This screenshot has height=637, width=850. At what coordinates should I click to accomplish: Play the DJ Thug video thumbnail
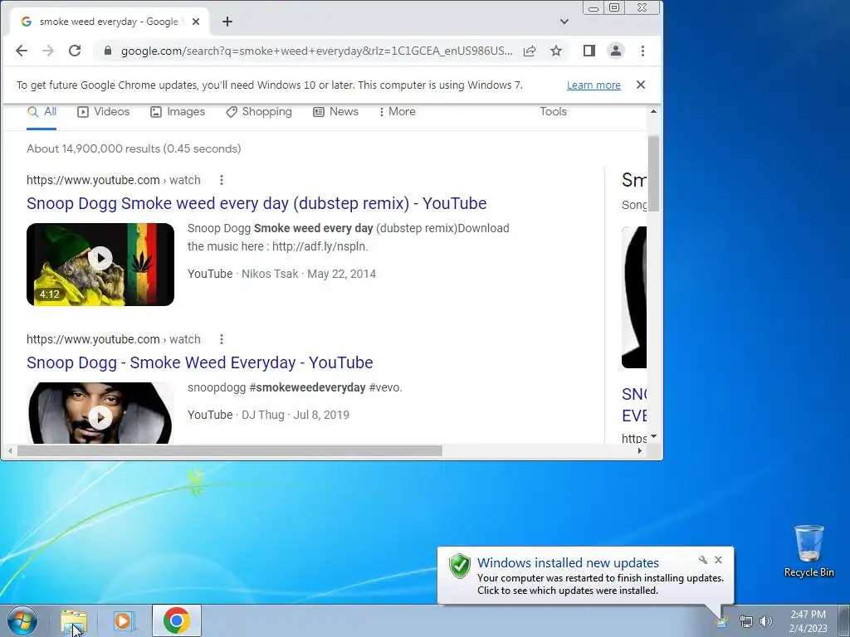pos(100,413)
